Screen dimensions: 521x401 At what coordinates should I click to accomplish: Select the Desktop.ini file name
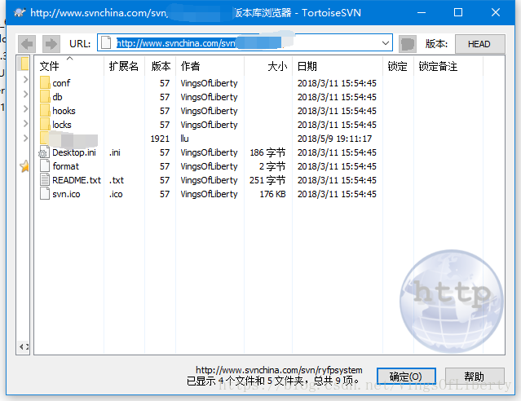(74, 152)
